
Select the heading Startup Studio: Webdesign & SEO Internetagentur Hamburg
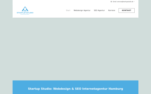tap(75, 89)
